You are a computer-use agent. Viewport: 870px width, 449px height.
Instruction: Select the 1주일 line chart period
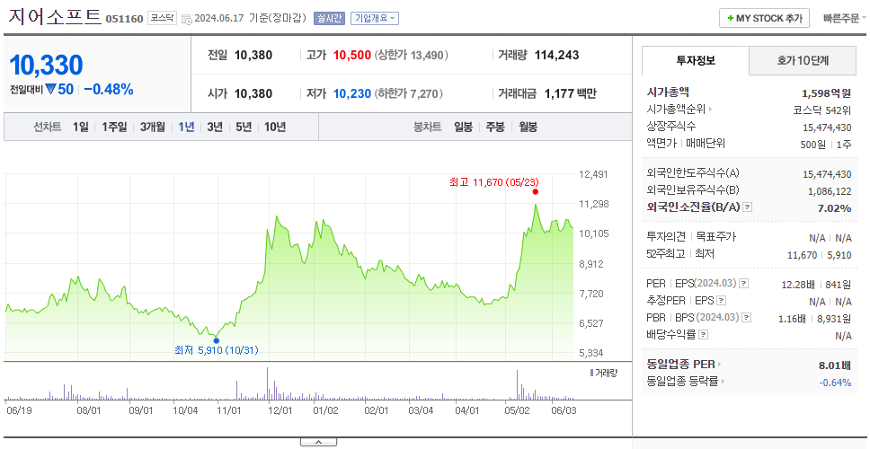114,127
